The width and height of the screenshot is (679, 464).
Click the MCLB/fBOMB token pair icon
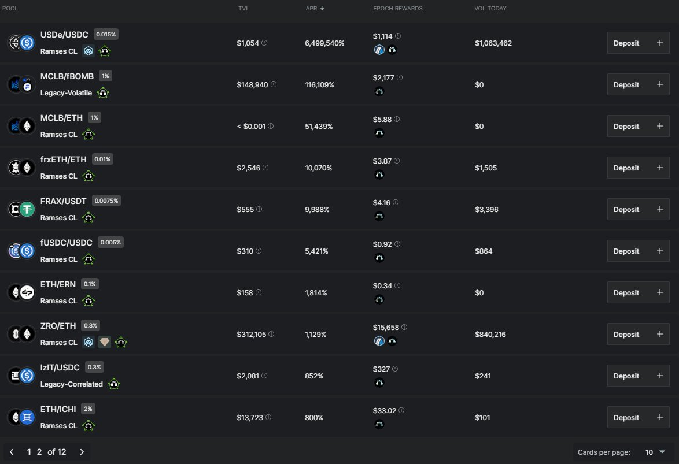[x=21, y=84]
